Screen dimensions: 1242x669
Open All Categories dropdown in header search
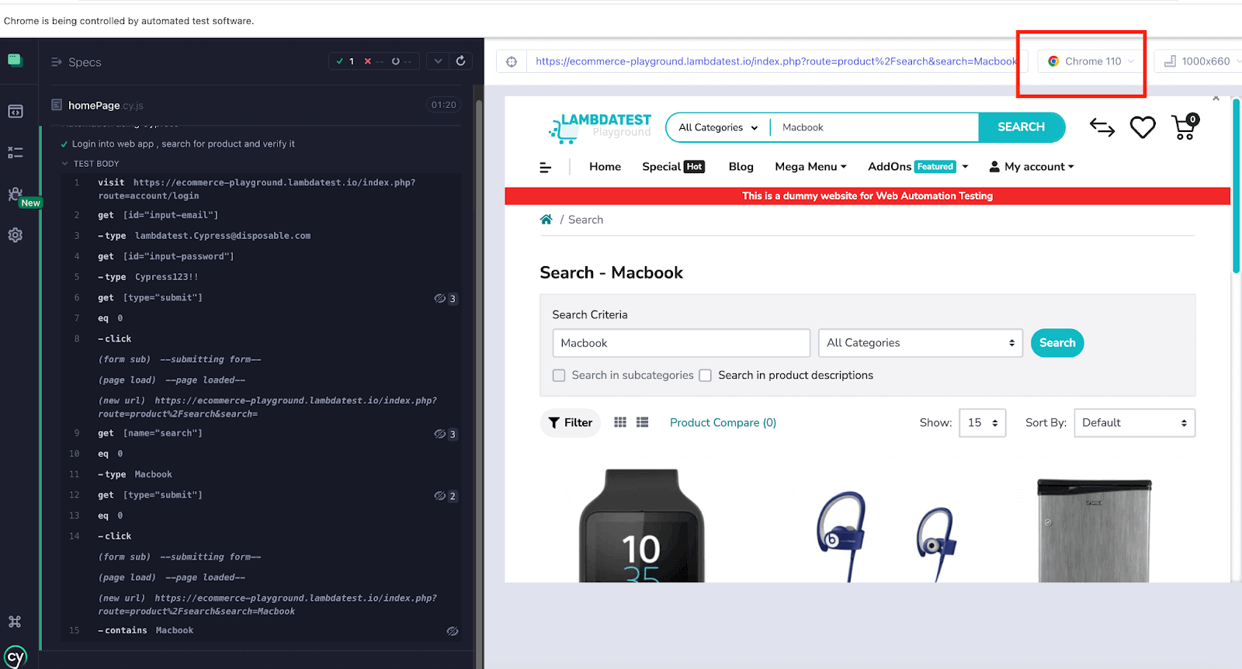[718, 127]
